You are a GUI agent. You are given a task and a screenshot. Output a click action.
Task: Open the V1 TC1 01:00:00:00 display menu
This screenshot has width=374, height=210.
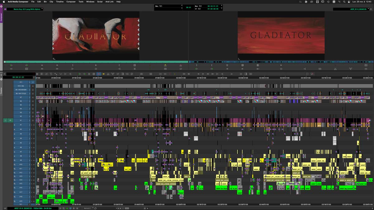coord(208,9)
